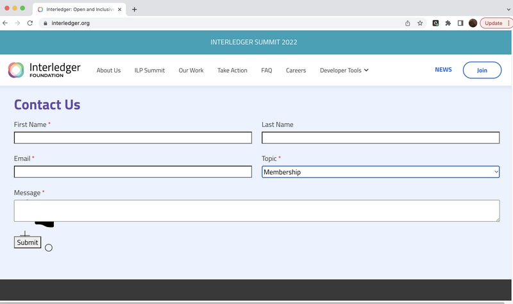Open the About Us menu item
The width and height of the screenshot is (513, 304).
coord(108,71)
